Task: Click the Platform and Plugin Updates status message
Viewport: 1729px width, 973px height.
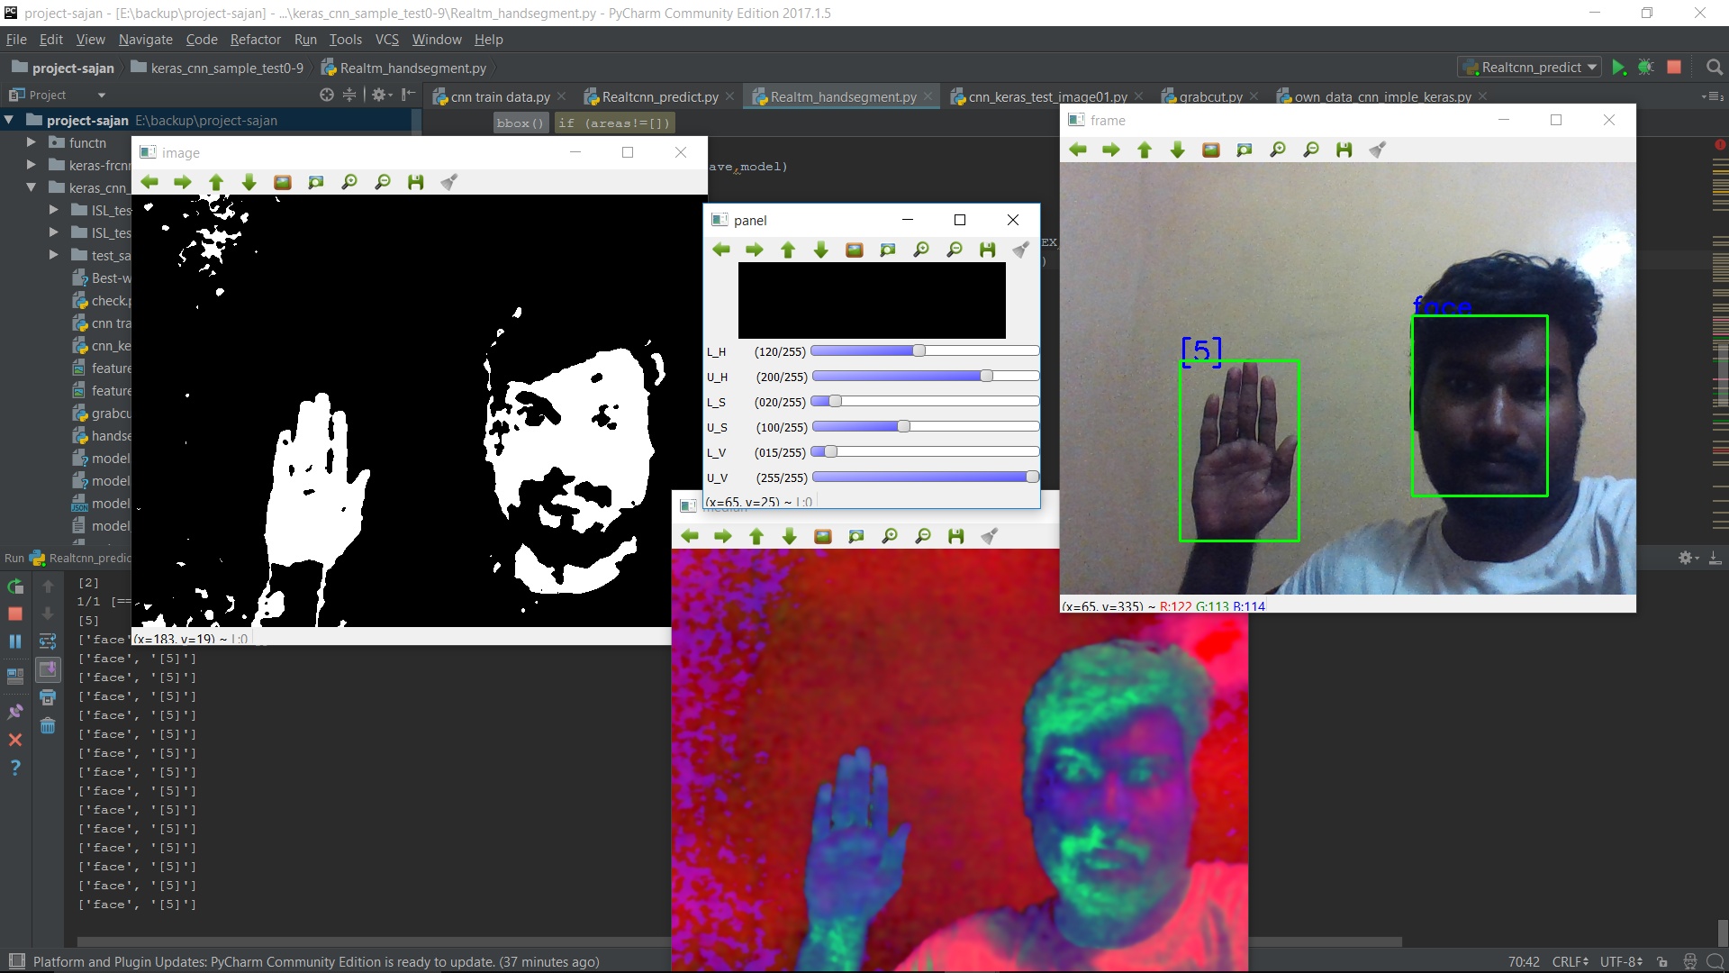Action: [315, 961]
